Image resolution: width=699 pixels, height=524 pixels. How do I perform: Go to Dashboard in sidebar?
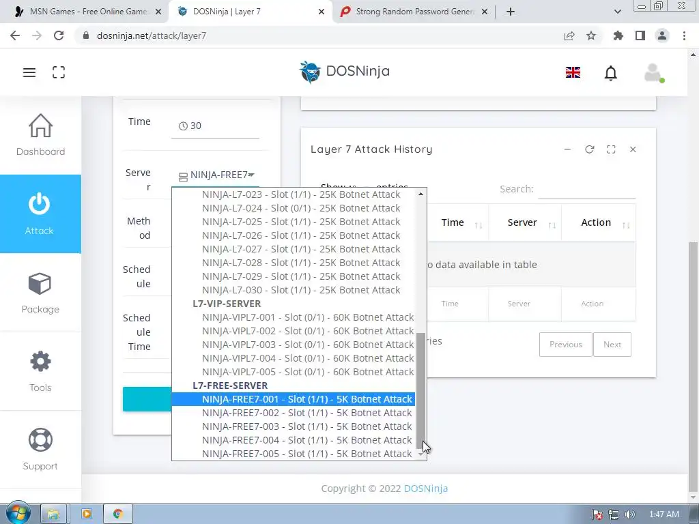[40, 135]
